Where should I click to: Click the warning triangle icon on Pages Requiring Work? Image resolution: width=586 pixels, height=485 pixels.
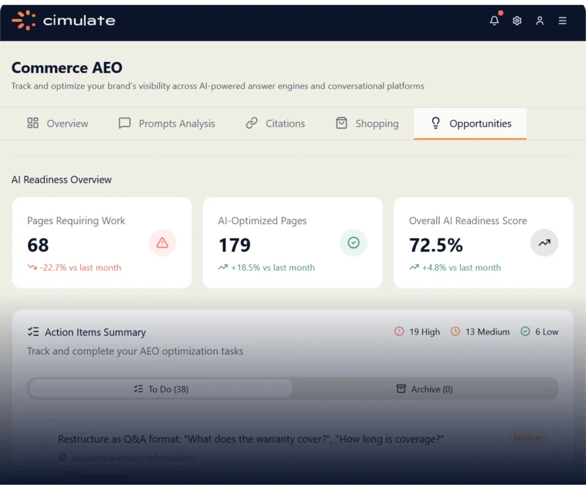coord(163,243)
